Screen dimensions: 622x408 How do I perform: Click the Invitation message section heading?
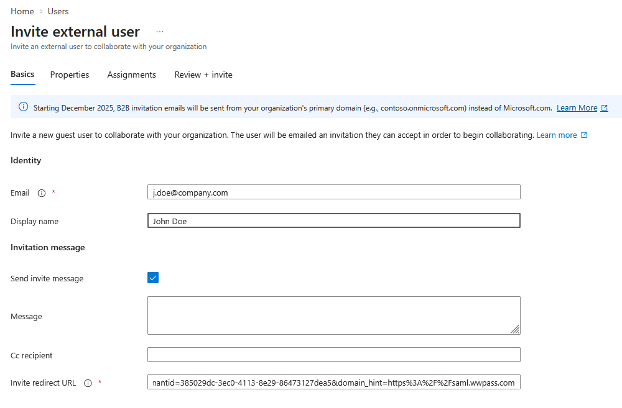point(48,248)
